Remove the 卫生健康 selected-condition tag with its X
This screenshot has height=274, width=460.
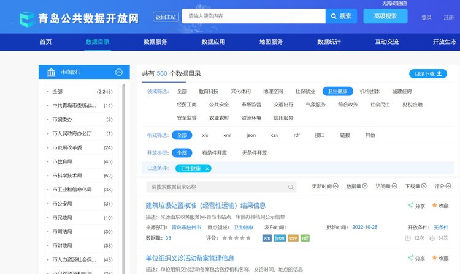207,168
